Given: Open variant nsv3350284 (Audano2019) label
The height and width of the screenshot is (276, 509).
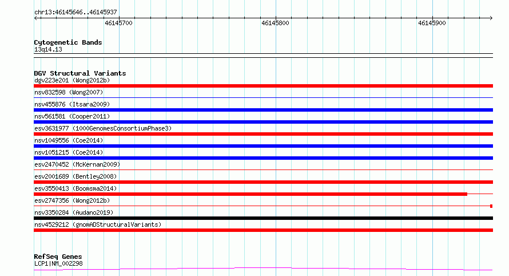Looking at the screenshot, I should [74, 212].
